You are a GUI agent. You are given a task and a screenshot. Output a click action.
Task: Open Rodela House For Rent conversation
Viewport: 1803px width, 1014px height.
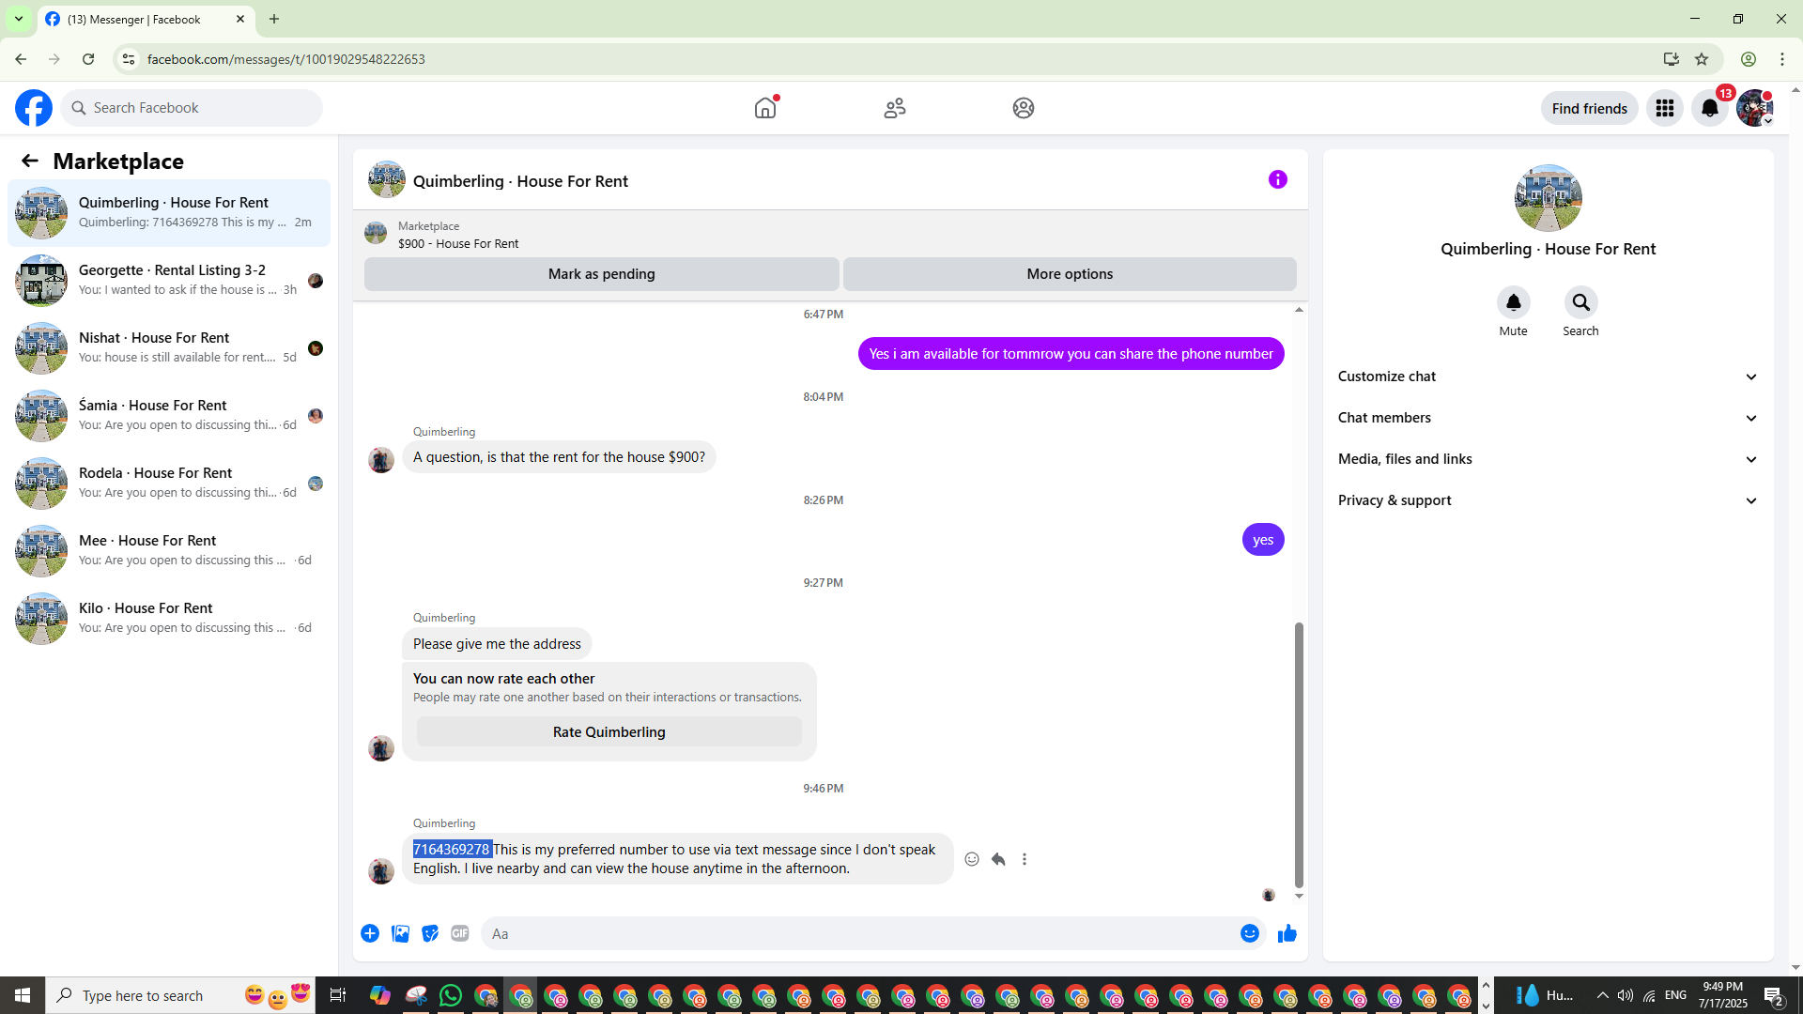pyautogui.click(x=169, y=484)
